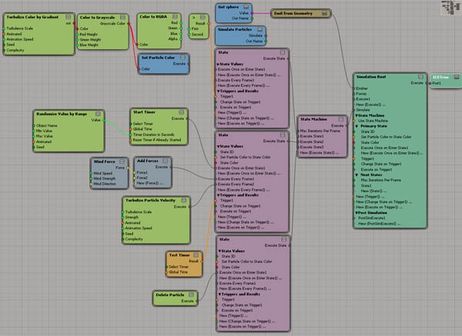Screen dimensions: 462x336
Task: Click the Simulate Particles node display icon
Action: click(260, 29)
